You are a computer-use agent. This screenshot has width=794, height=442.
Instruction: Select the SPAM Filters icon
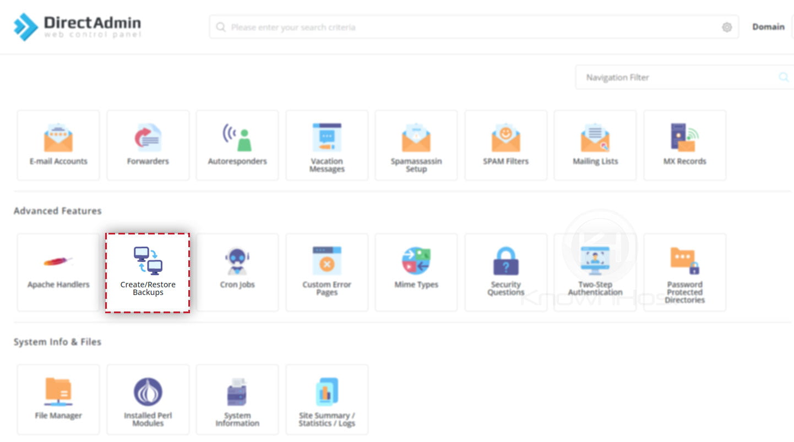tap(505, 145)
